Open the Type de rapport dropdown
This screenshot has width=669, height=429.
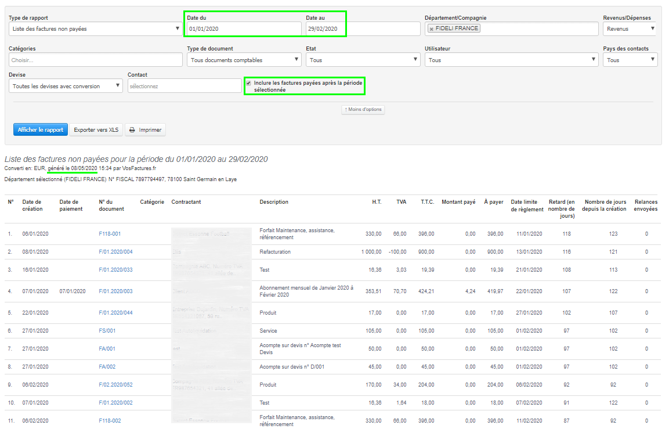click(x=96, y=28)
